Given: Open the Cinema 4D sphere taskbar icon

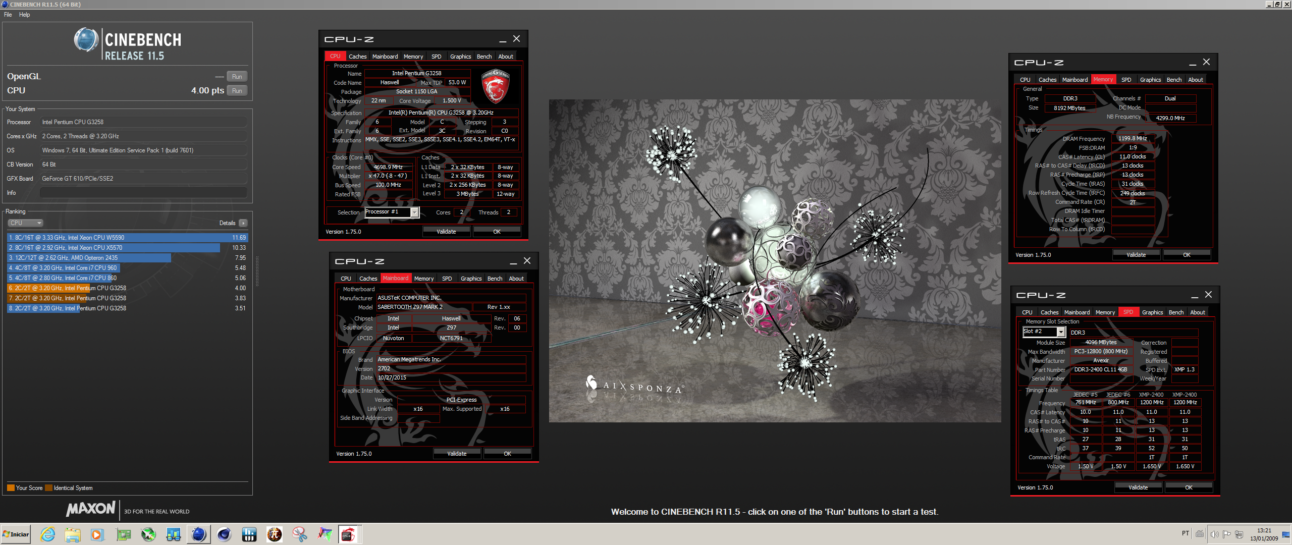Looking at the screenshot, I should tap(224, 534).
